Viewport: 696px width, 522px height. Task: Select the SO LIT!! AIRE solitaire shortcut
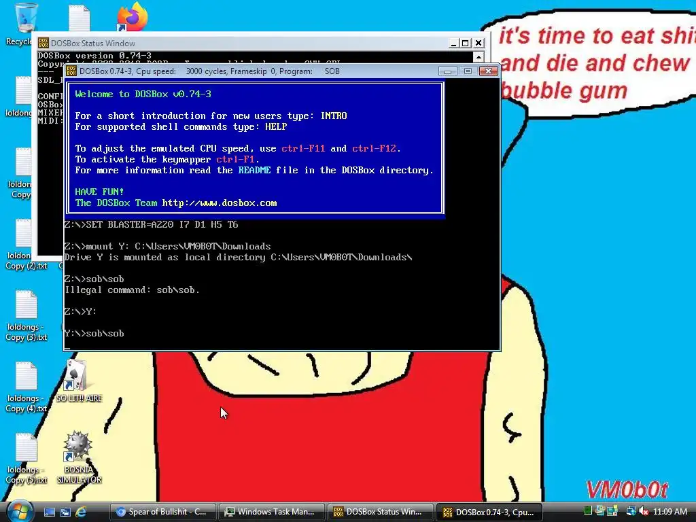(x=79, y=381)
